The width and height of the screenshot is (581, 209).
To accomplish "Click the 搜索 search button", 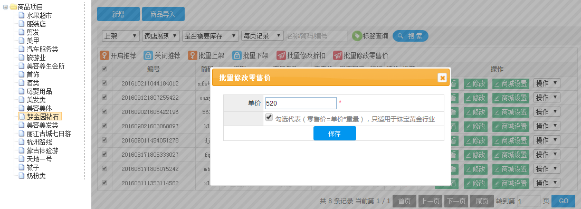I will (411, 36).
